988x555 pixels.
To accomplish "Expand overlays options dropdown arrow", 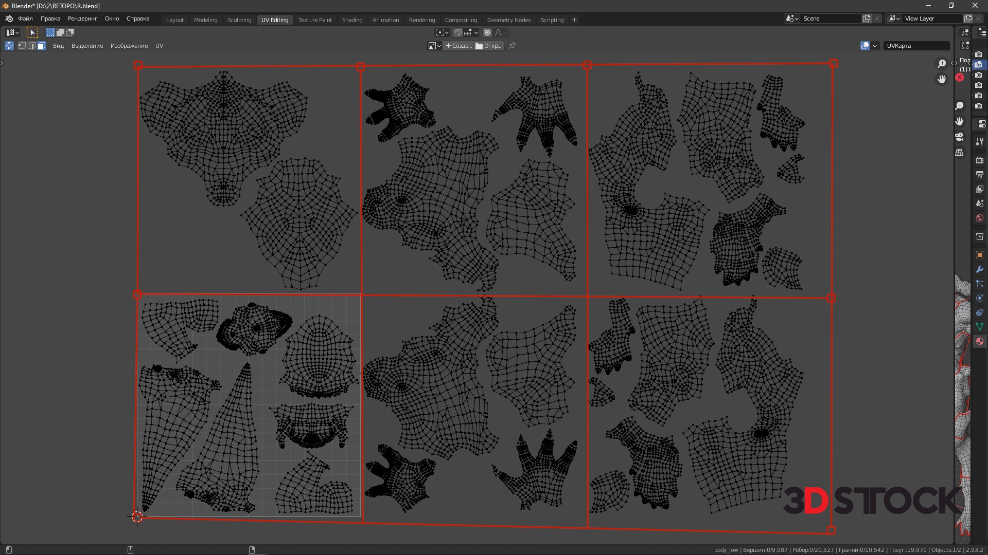I will tap(875, 46).
